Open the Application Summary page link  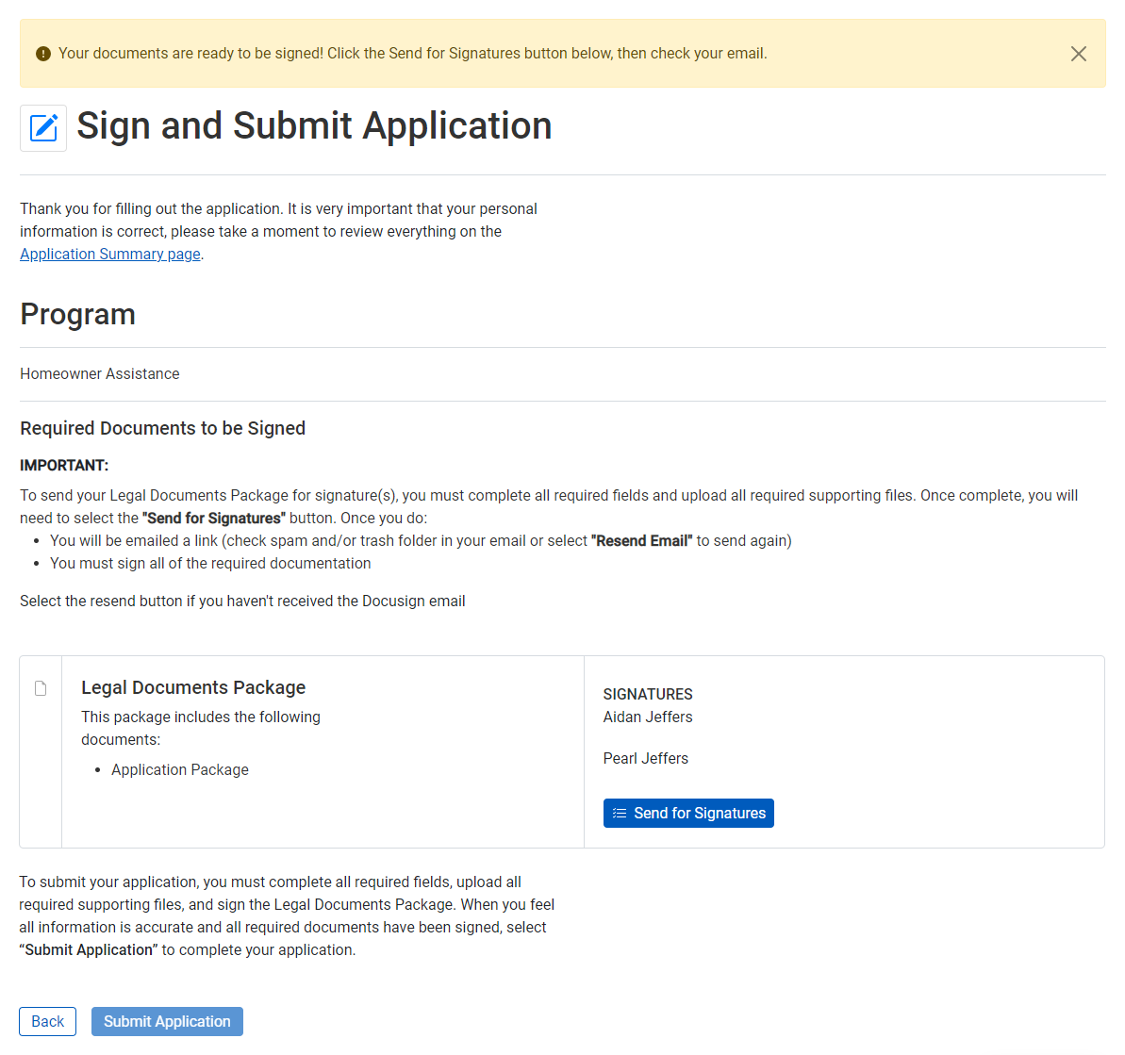[x=109, y=254]
